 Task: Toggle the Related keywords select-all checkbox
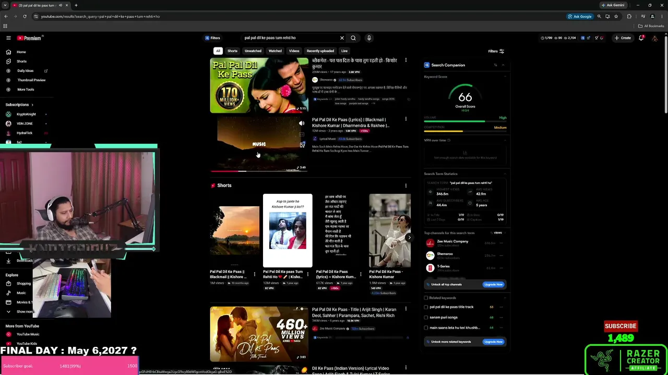tap(426, 298)
